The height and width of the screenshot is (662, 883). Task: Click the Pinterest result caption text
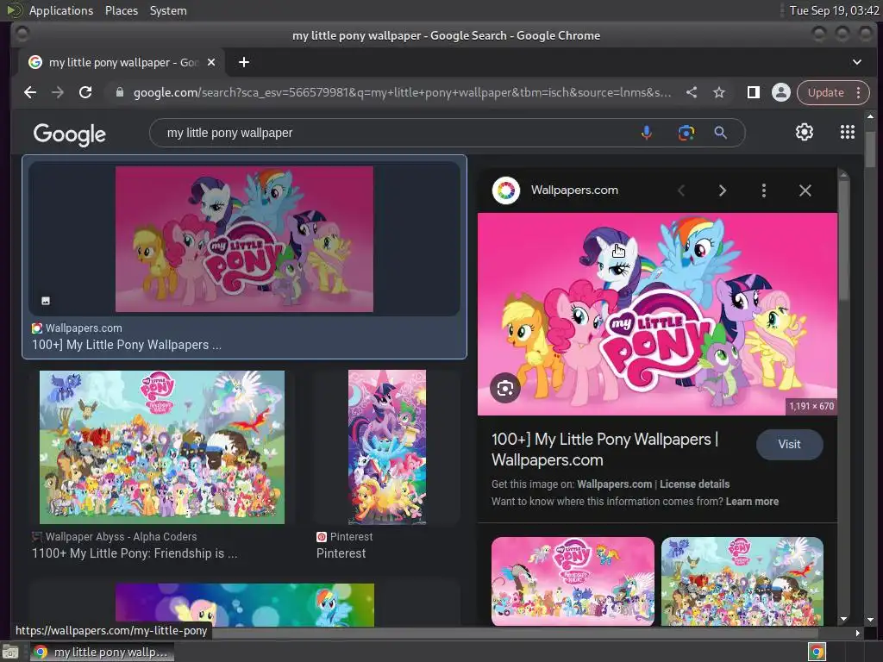(x=341, y=553)
